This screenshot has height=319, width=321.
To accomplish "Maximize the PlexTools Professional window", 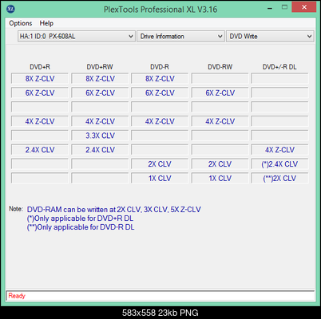I will pyautogui.click(x=284, y=7).
